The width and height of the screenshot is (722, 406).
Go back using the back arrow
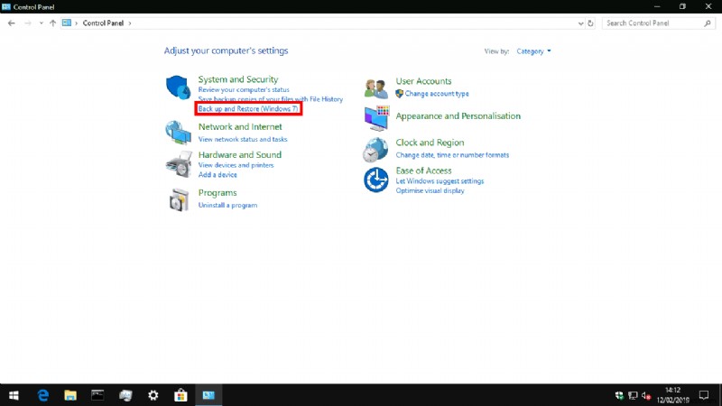[x=12, y=23]
